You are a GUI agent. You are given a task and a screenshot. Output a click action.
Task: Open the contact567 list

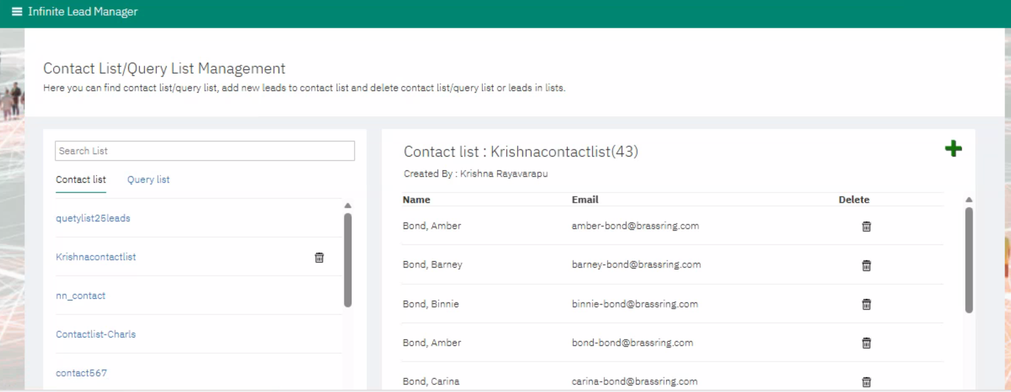pos(81,373)
